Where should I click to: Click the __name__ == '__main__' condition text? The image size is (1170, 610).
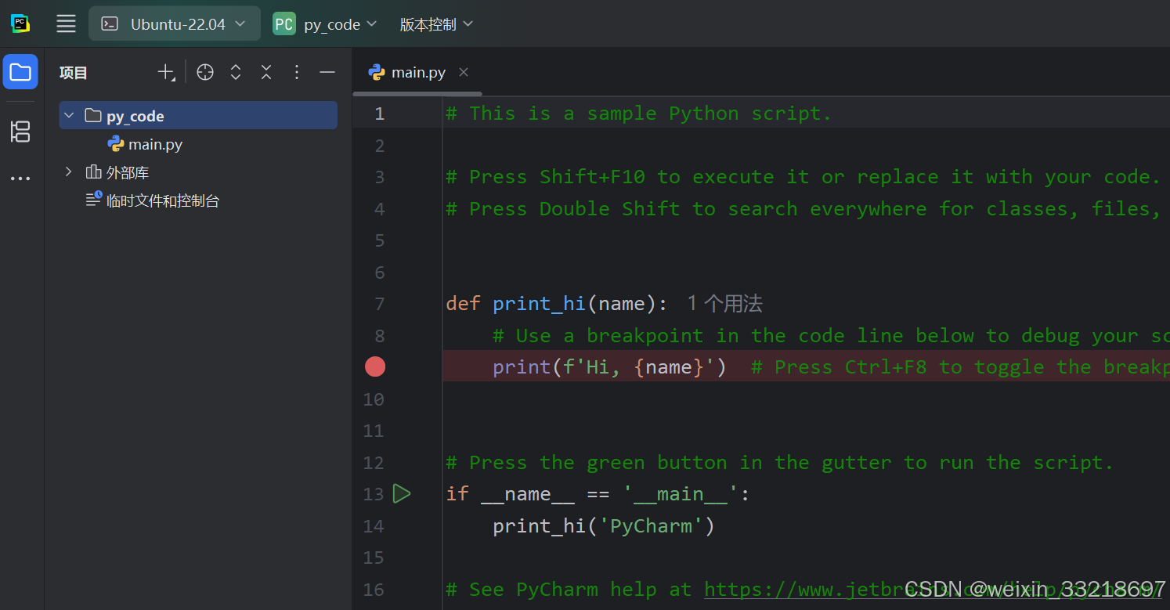pos(610,494)
